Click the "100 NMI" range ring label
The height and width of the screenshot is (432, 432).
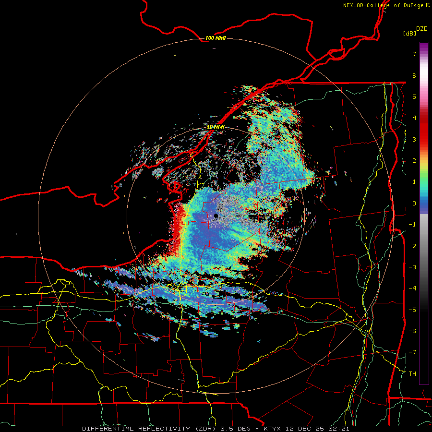(216, 38)
